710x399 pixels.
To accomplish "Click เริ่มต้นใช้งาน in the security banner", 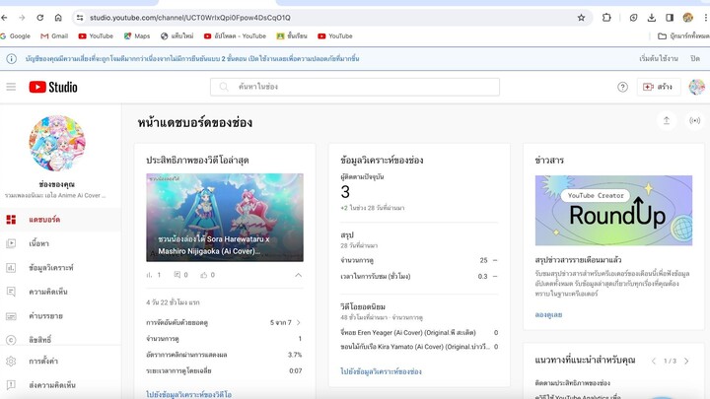I will (x=659, y=58).
